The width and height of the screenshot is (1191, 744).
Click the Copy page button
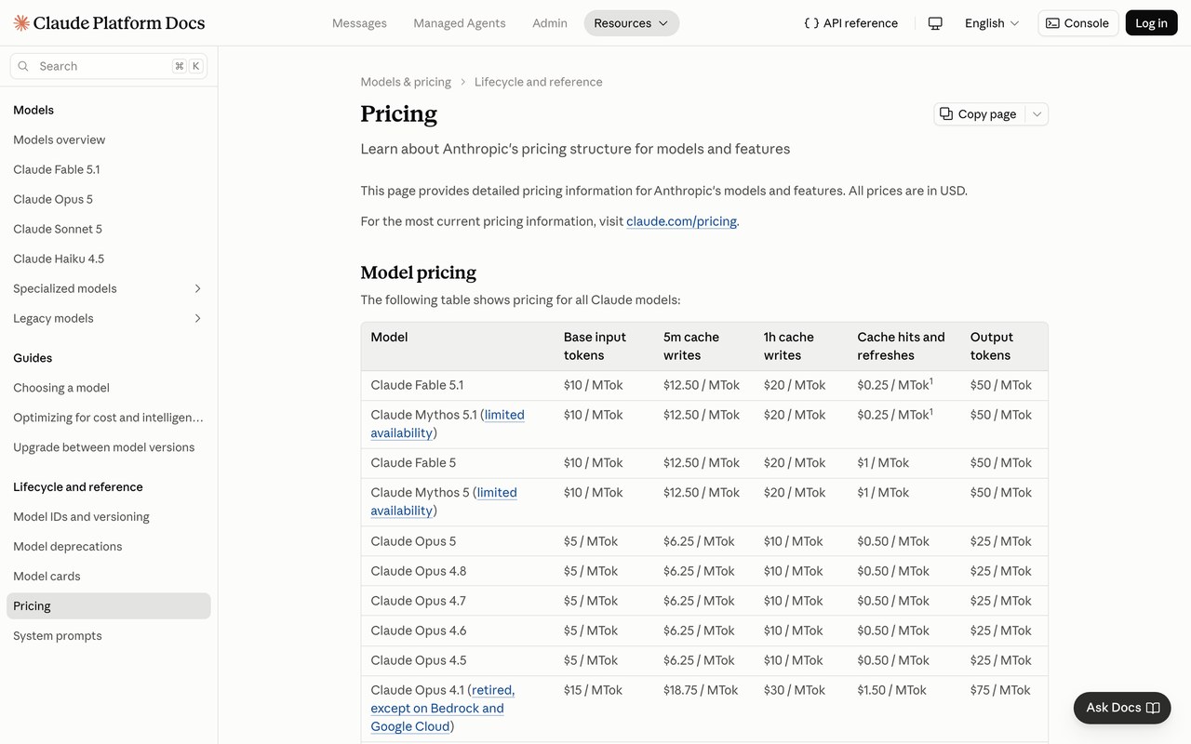[980, 113]
